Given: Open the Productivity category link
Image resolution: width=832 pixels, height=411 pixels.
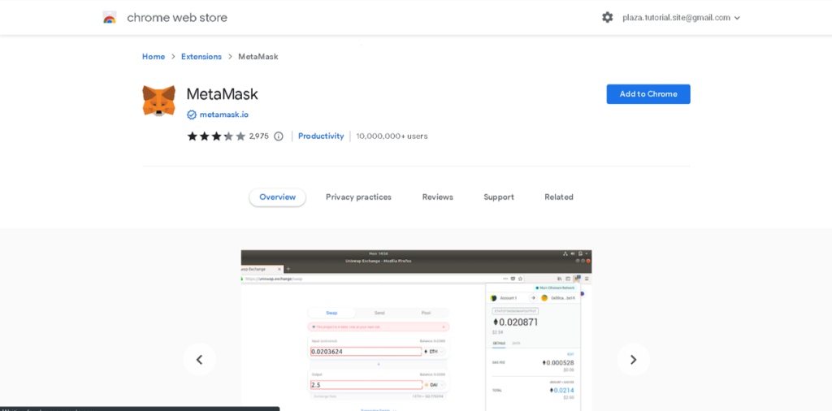Looking at the screenshot, I should pyautogui.click(x=321, y=136).
